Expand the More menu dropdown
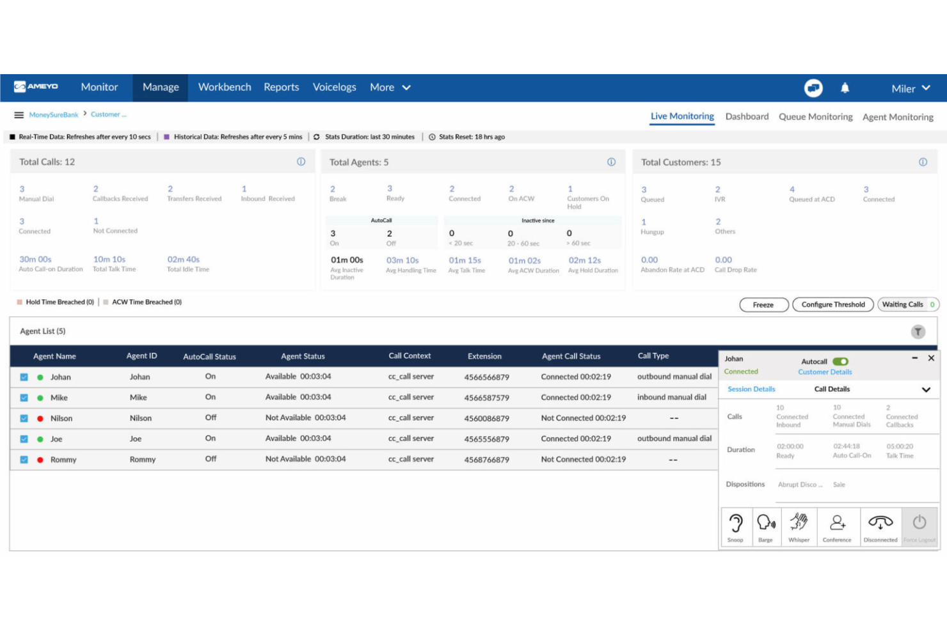 (x=390, y=88)
